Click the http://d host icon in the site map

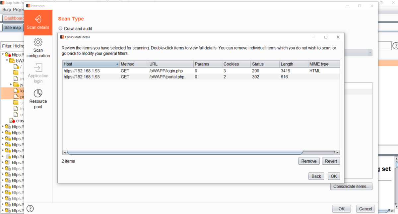(x=8, y=156)
